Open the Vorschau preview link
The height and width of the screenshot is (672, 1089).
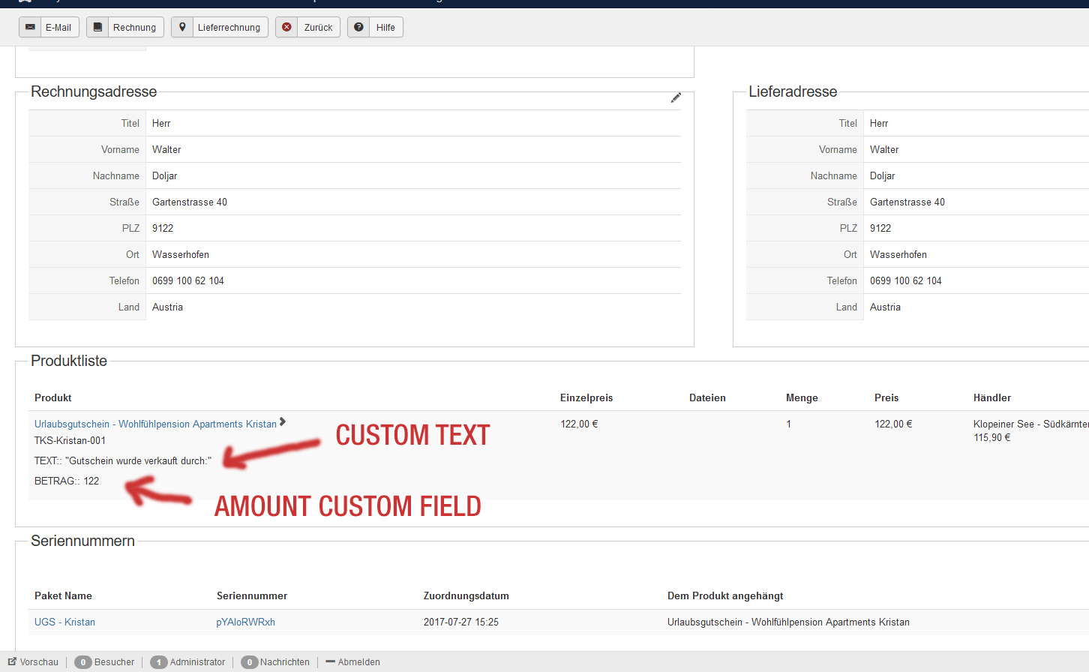pos(33,662)
